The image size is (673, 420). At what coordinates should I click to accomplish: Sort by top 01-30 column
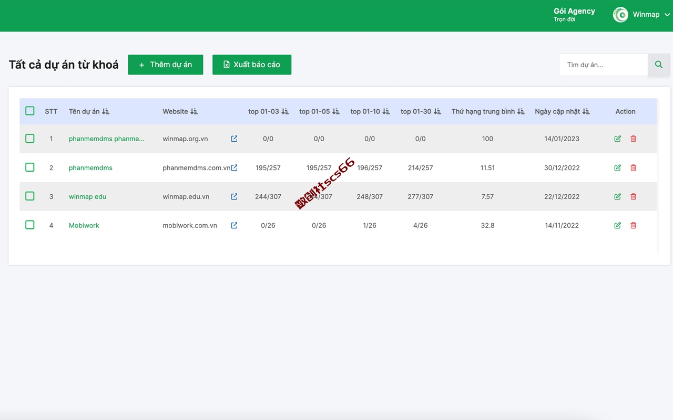pos(437,111)
